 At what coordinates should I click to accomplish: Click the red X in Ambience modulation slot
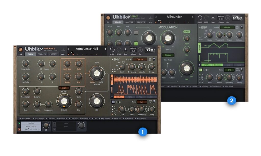coord(19,129)
